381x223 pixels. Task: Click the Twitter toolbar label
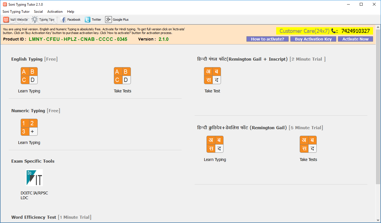click(96, 20)
